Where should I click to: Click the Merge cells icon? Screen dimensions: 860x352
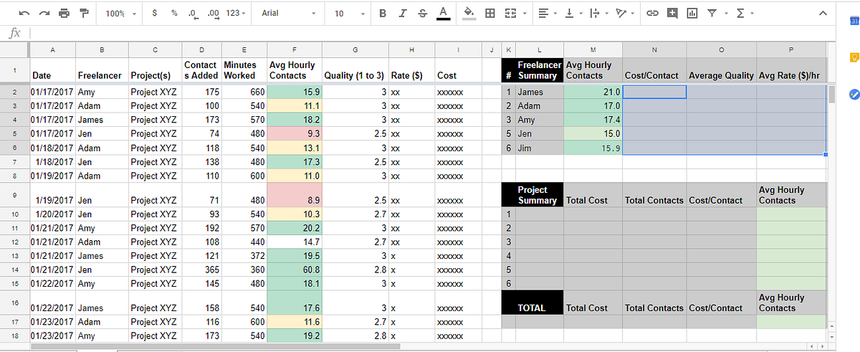(510, 14)
